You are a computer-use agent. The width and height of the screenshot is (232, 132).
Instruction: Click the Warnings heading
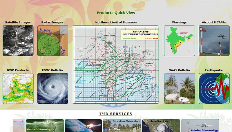tap(179, 23)
